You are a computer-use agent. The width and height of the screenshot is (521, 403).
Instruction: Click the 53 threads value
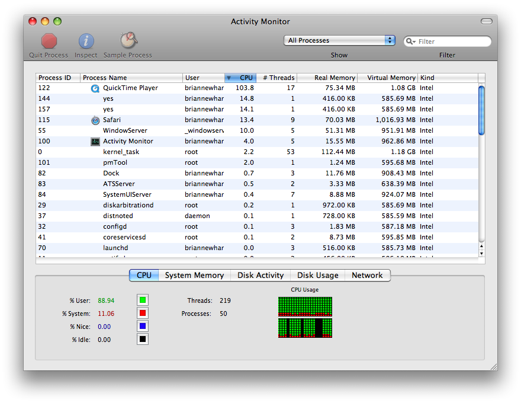coord(291,152)
